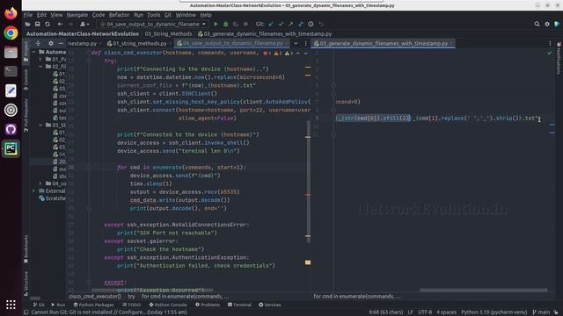The width and height of the screenshot is (563, 316).
Task: Collapse the 02_Fil folder in project tree
Action: click(x=40, y=67)
